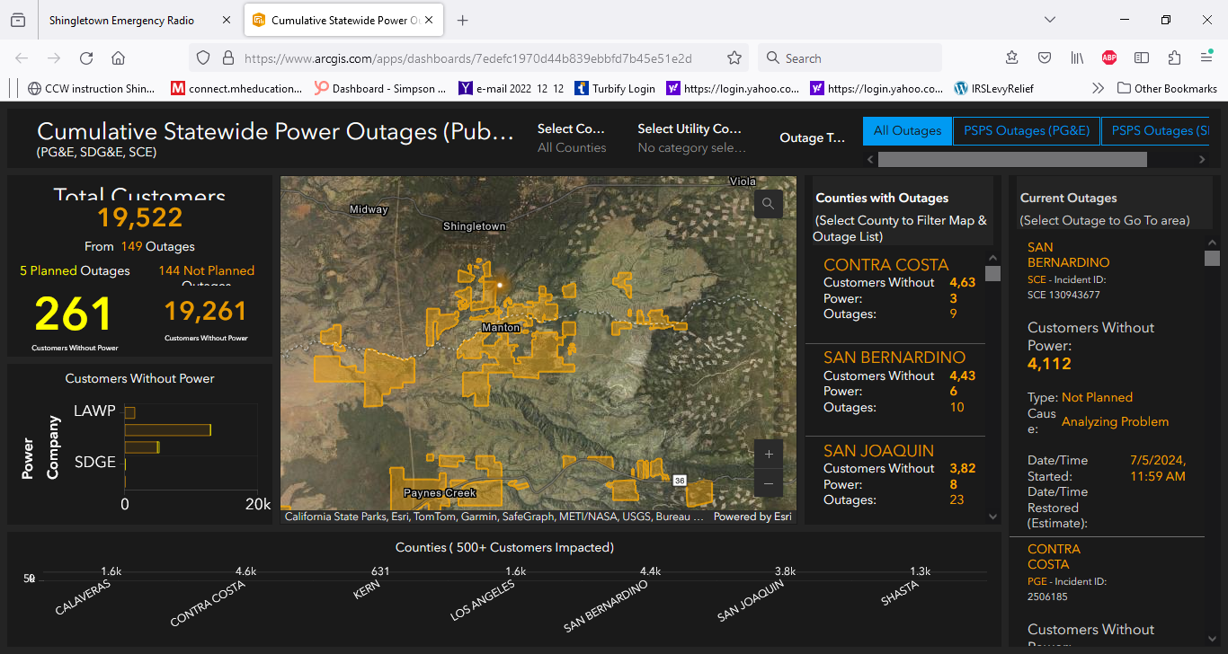The image size is (1228, 654).
Task: Switch to Shingletown Emergency Radio browser tab
Action: click(x=121, y=20)
